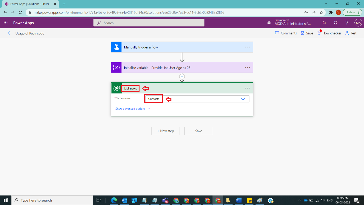This screenshot has width=364, height=205.
Task: Click the green Dataverse connector icon
Action: [116, 88]
